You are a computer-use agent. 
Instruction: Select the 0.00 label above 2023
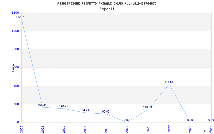tap(190, 120)
